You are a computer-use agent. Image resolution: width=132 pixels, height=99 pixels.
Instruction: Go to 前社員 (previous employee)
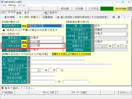point(65,9)
